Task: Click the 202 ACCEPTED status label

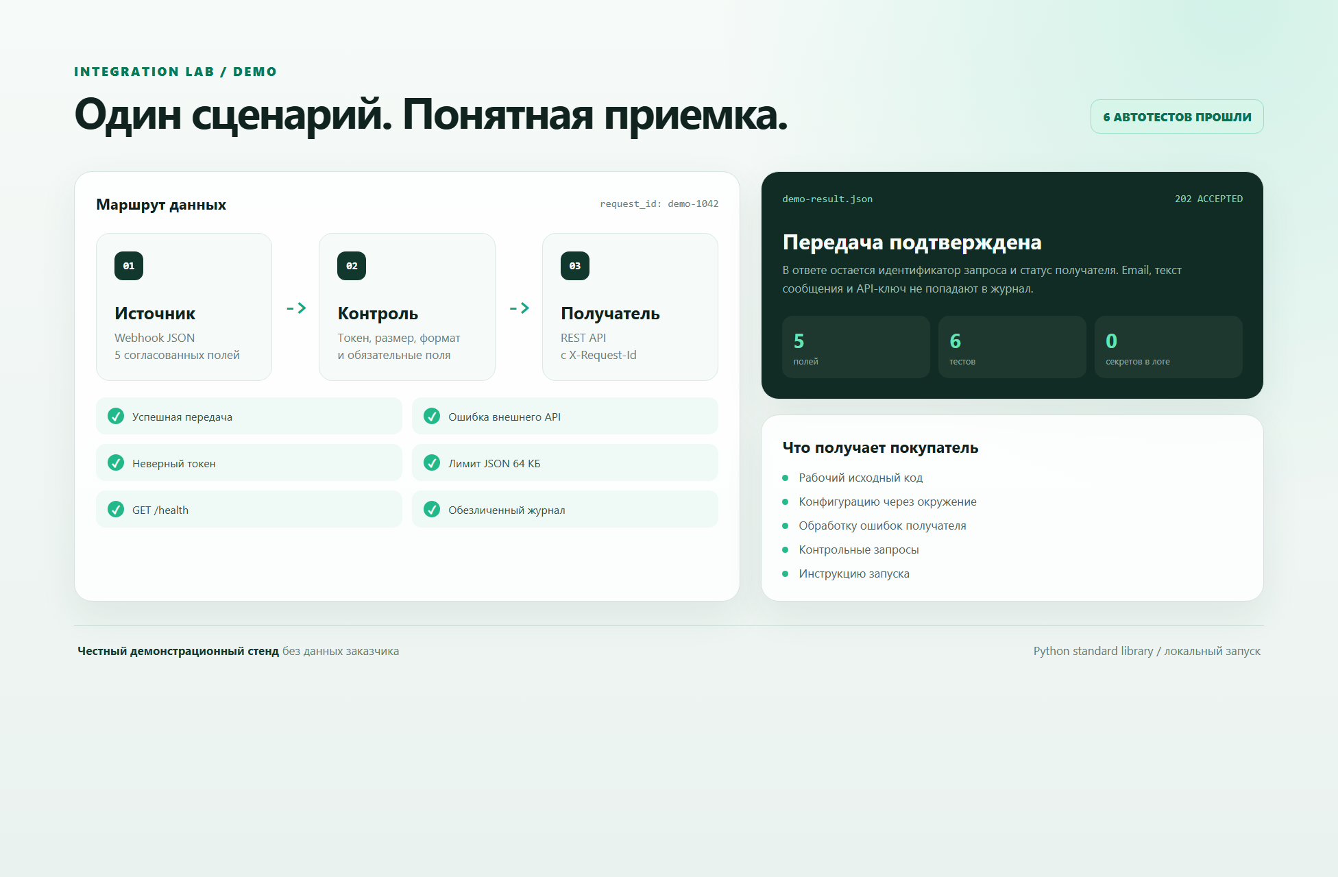Action: (x=1208, y=199)
